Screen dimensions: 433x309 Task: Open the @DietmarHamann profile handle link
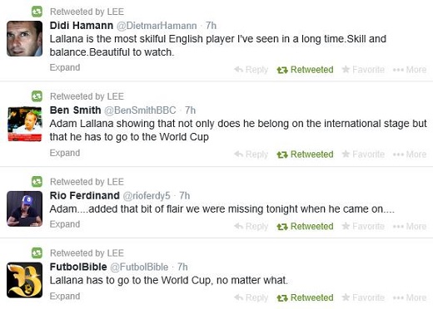point(157,26)
